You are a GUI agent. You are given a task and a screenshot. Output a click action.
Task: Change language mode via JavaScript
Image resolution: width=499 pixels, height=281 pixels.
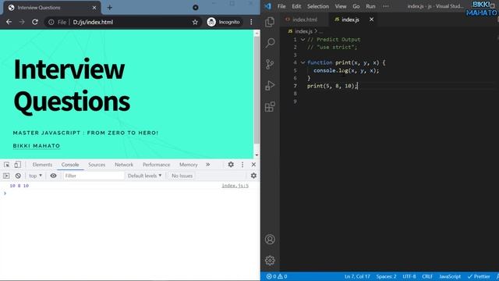coord(450,276)
